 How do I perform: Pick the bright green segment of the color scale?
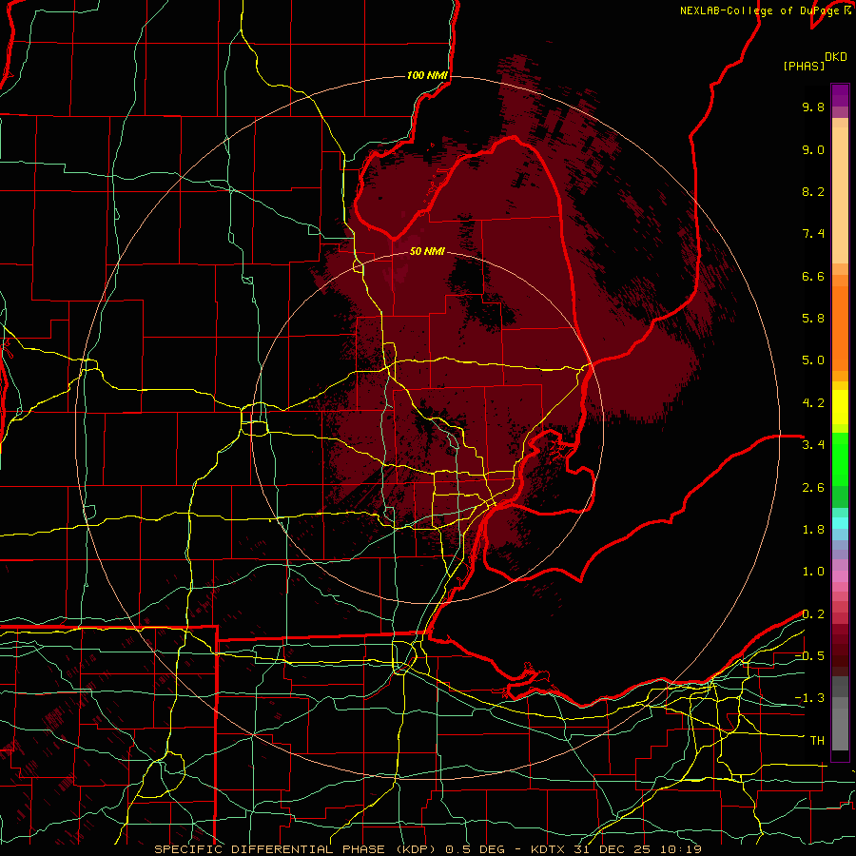pos(840,459)
